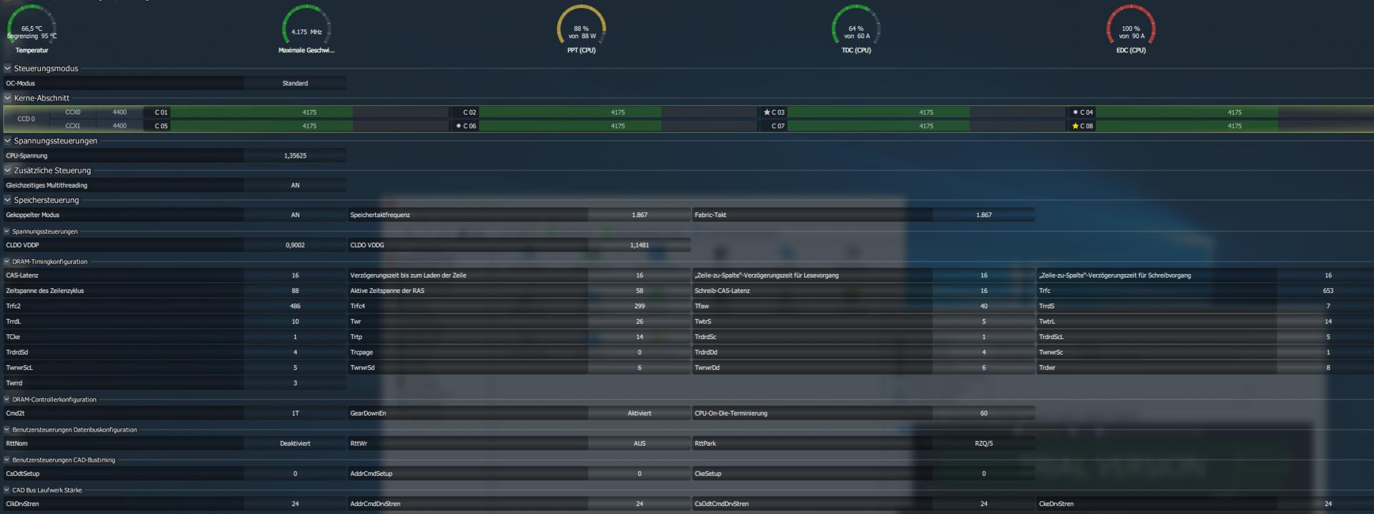Click the CCX0 row value 4400
This screenshot has width=1374, height=514.
[x=119, y=113]
